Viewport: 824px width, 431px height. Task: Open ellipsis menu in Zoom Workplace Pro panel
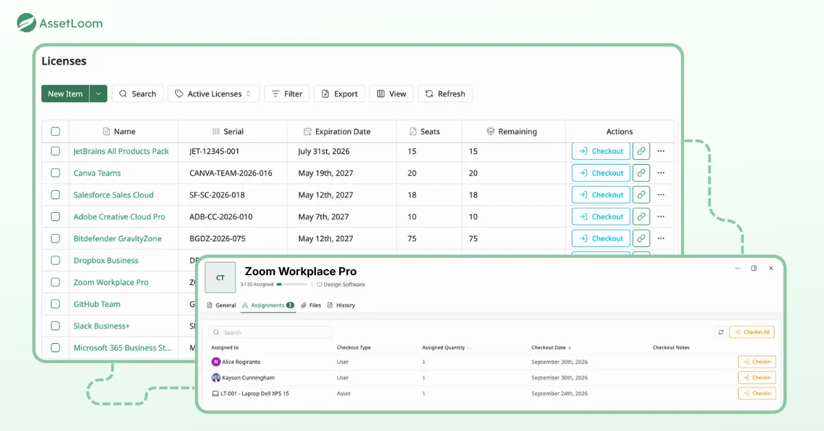coord(737,268)
